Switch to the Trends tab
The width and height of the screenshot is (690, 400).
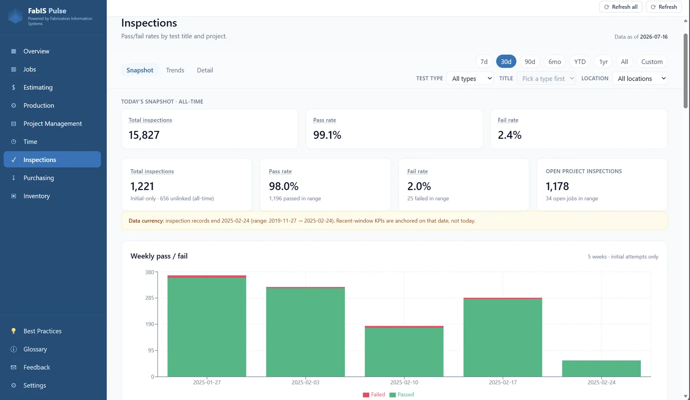coord(175,70)
